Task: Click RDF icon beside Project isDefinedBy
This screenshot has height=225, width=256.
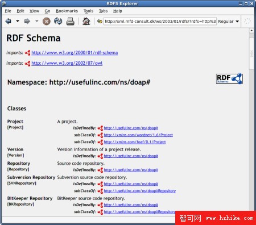Action: 100,128
